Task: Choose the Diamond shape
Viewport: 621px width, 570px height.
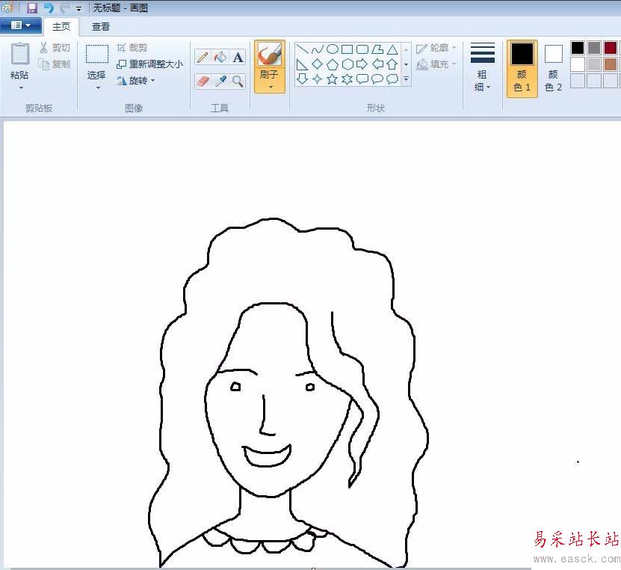Action: click(318, 64)
